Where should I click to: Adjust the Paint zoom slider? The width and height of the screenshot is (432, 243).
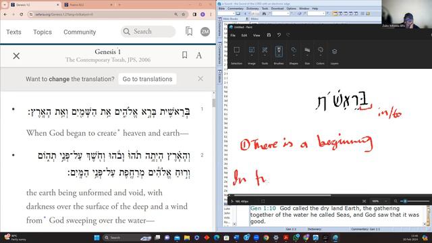click(x=414, y=201)
